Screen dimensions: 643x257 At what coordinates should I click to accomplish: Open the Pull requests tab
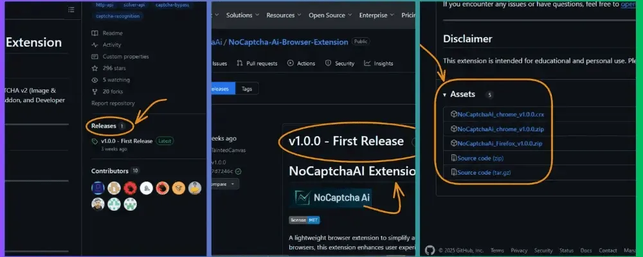tap(257, 64)
